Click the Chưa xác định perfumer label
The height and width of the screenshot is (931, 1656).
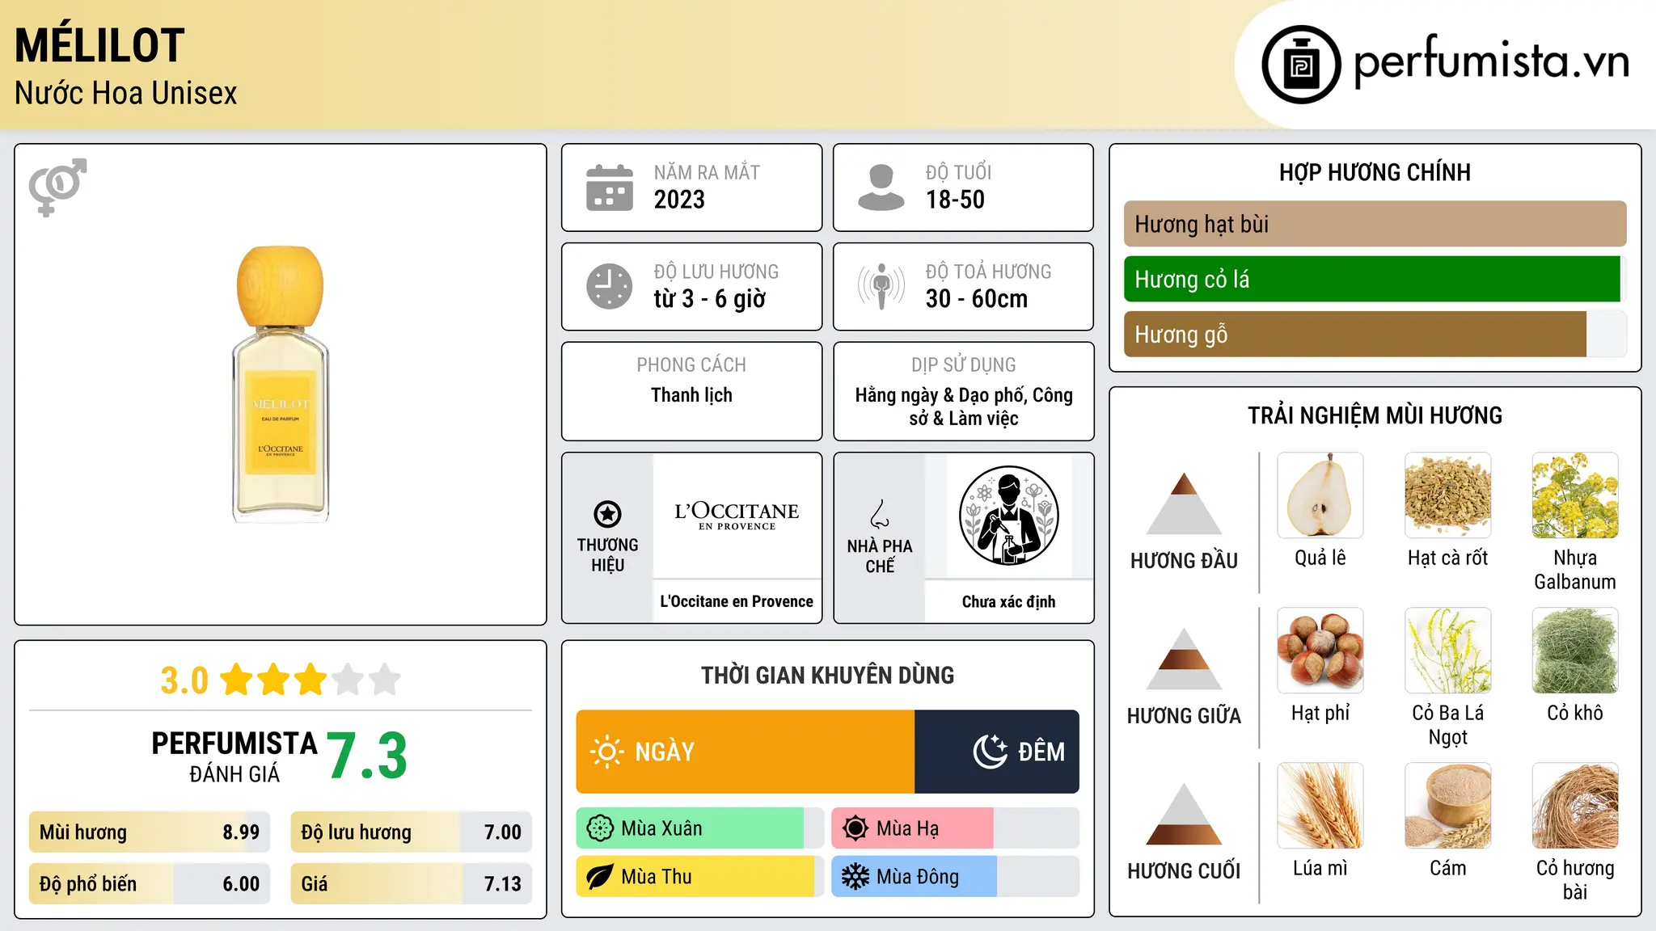[1008, 601]
